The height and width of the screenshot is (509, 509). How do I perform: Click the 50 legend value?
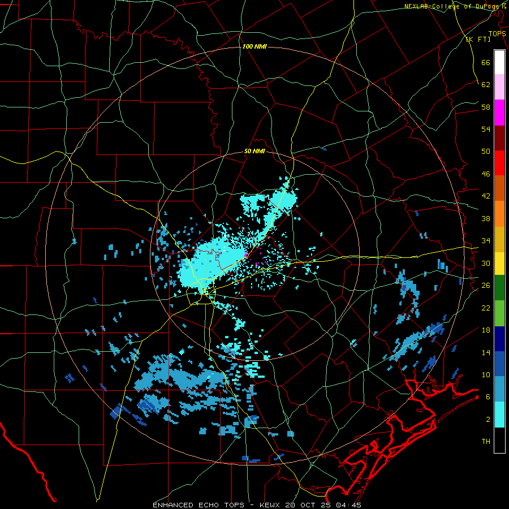click(x=486, y=151)
